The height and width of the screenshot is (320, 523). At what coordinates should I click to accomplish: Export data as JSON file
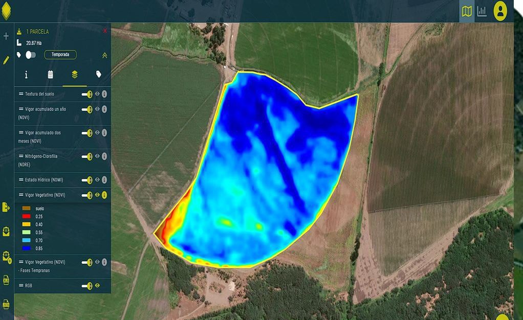coord(6,304)
